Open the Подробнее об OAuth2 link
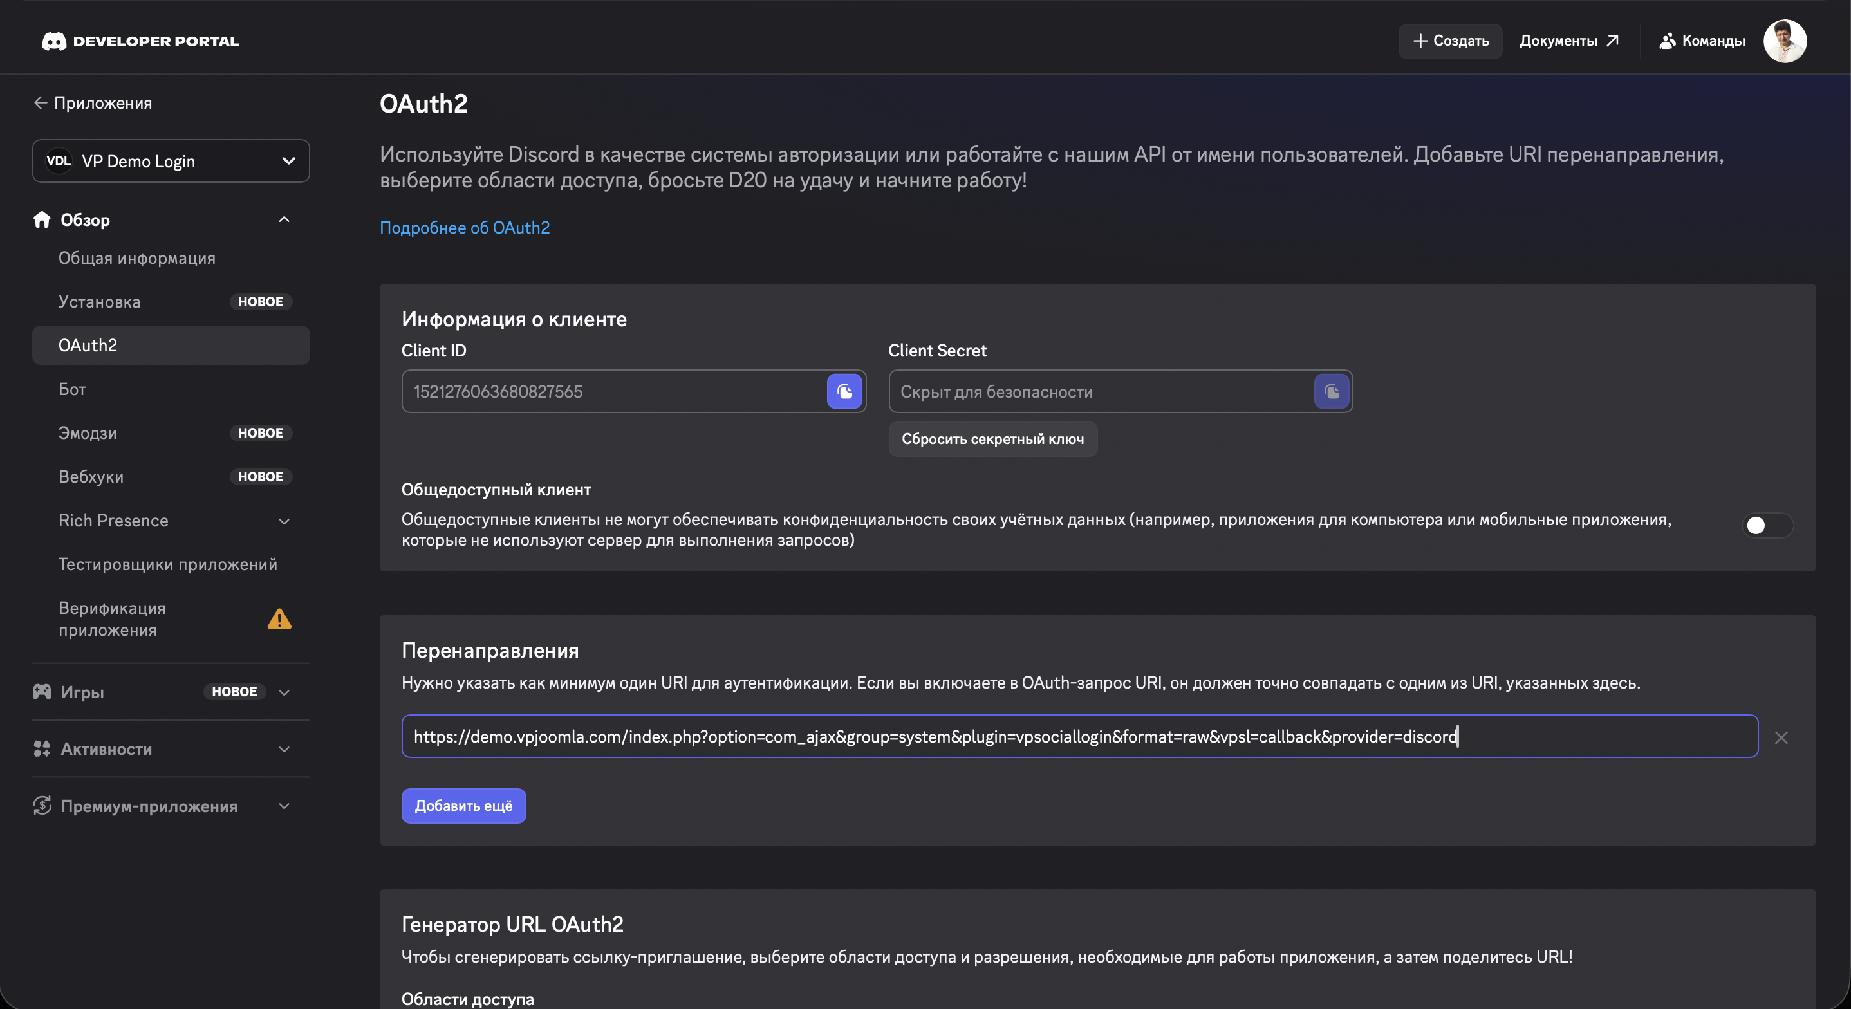1851x1009 pixels. pos(464,228)
